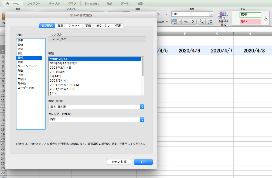The image size is (272, 178).
Task: Click the currency format icon
Action: (x=175, y=22)
